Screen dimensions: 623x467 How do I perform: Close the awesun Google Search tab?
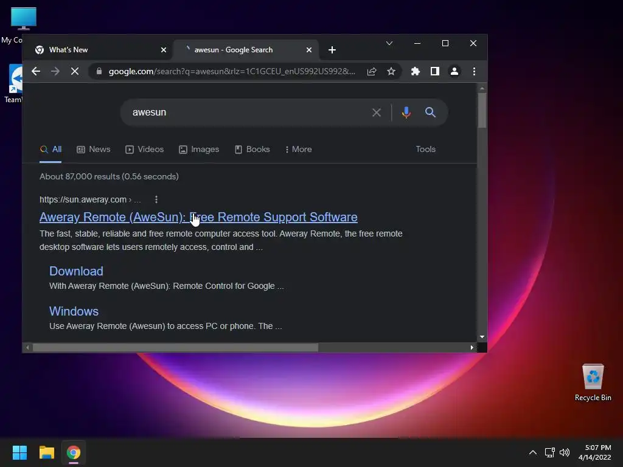click(x=309, y=50)
